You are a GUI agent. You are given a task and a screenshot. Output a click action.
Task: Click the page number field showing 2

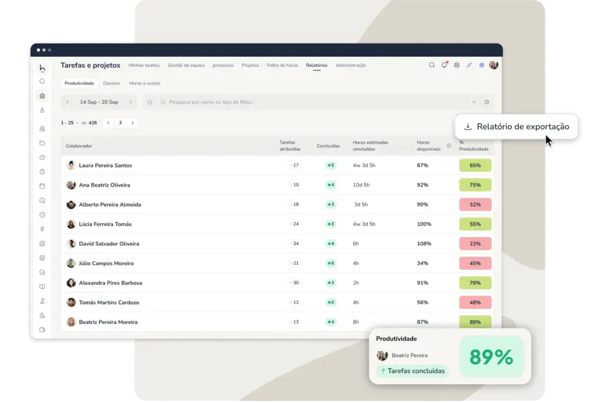pyautogui.click(x=121, y=123)
